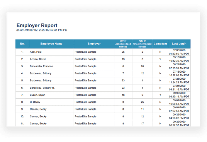Click compliant value Y for Buzon, Bryan
The height and width of the screenshot is (142, 207).
(160, 95)
